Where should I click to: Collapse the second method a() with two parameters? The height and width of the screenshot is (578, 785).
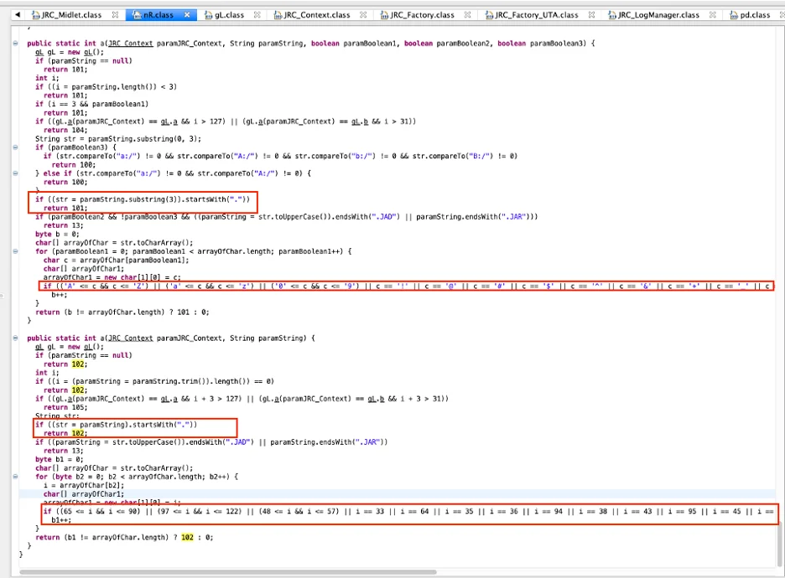(17, 338)
